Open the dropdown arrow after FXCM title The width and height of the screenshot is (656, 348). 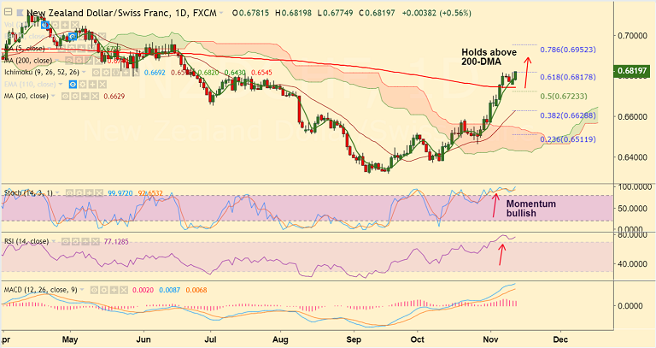tap(221, 14)
